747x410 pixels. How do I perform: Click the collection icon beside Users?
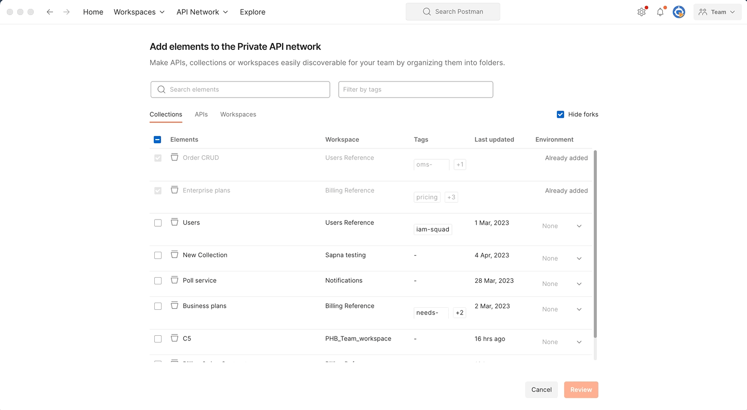[x=174, y=222]
